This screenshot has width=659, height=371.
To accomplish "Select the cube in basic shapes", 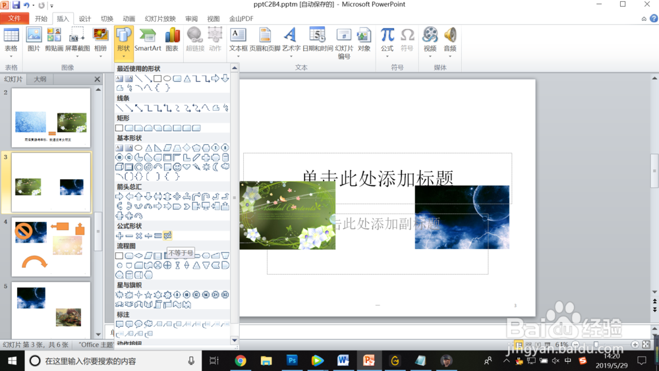I will pyautogui.click(x=120, y=167).
